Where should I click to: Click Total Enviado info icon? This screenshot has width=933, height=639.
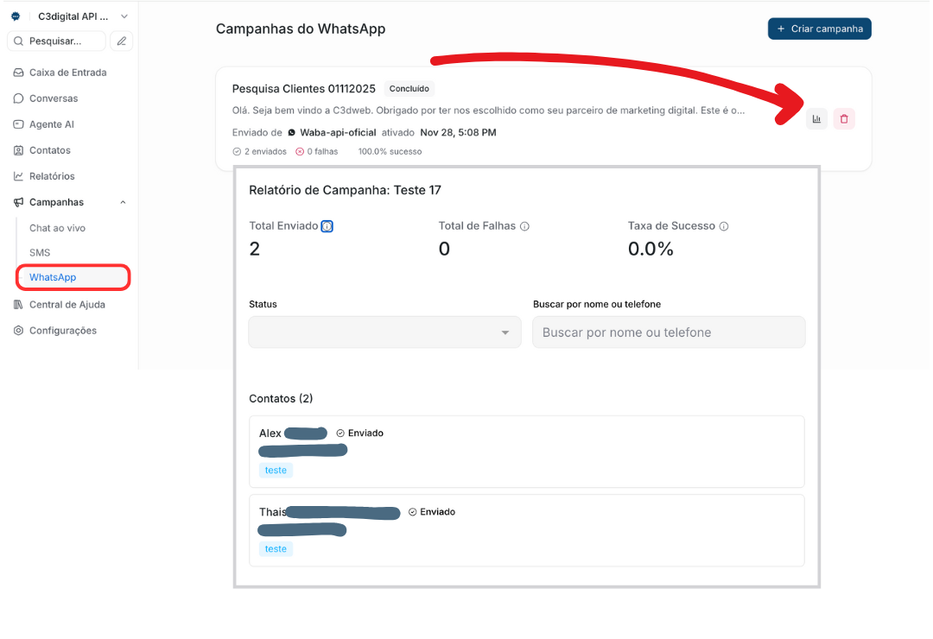point(327,226)
